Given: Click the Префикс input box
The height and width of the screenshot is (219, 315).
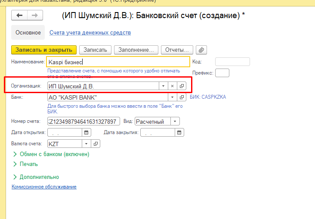Looking at the screenshot, I should coord(222,73).
